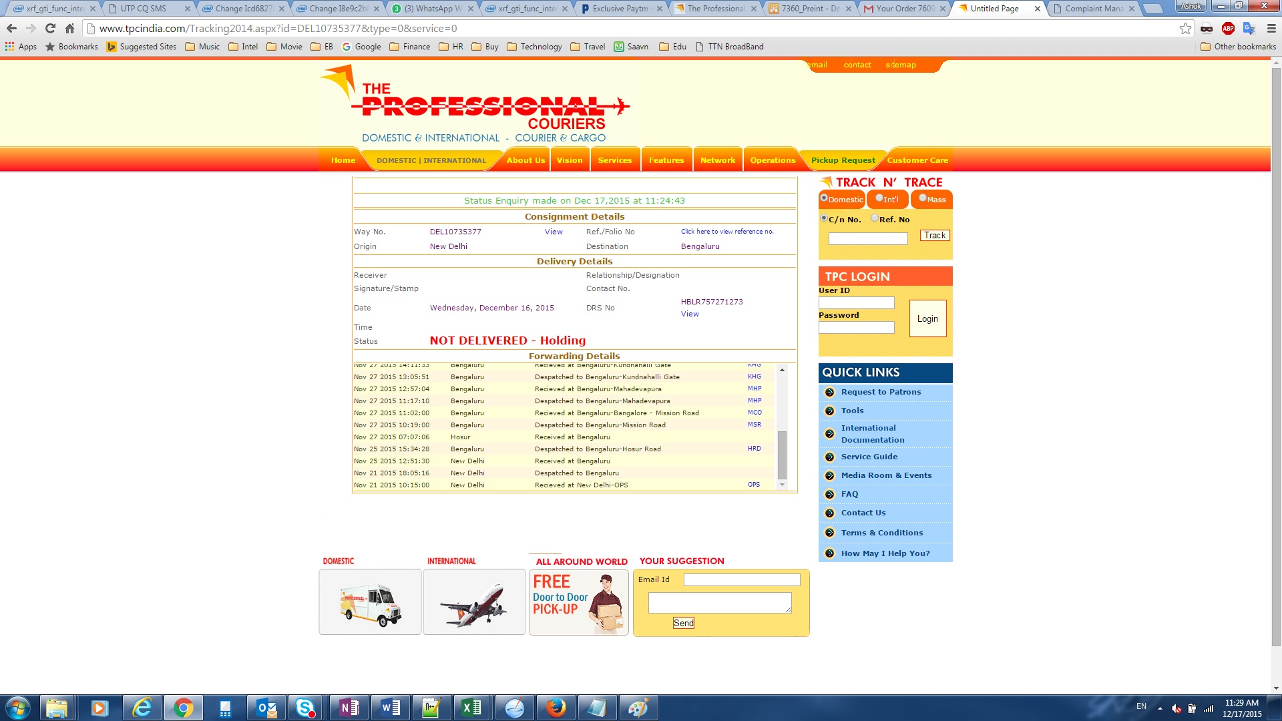1282x721 pixels.
Task: Open the International airplane thumbnail
Action: pos(474,602)
